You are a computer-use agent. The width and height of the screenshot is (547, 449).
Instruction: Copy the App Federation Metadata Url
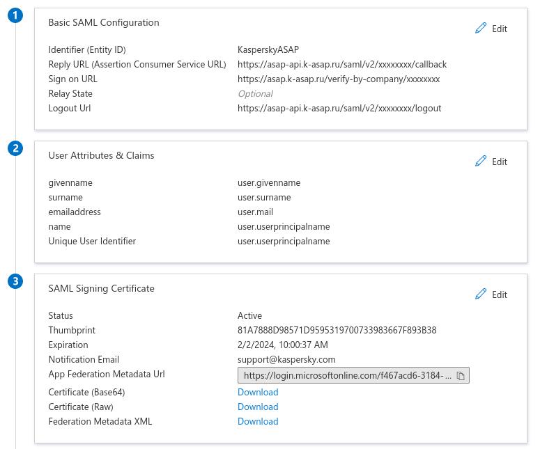click(461, 376)
